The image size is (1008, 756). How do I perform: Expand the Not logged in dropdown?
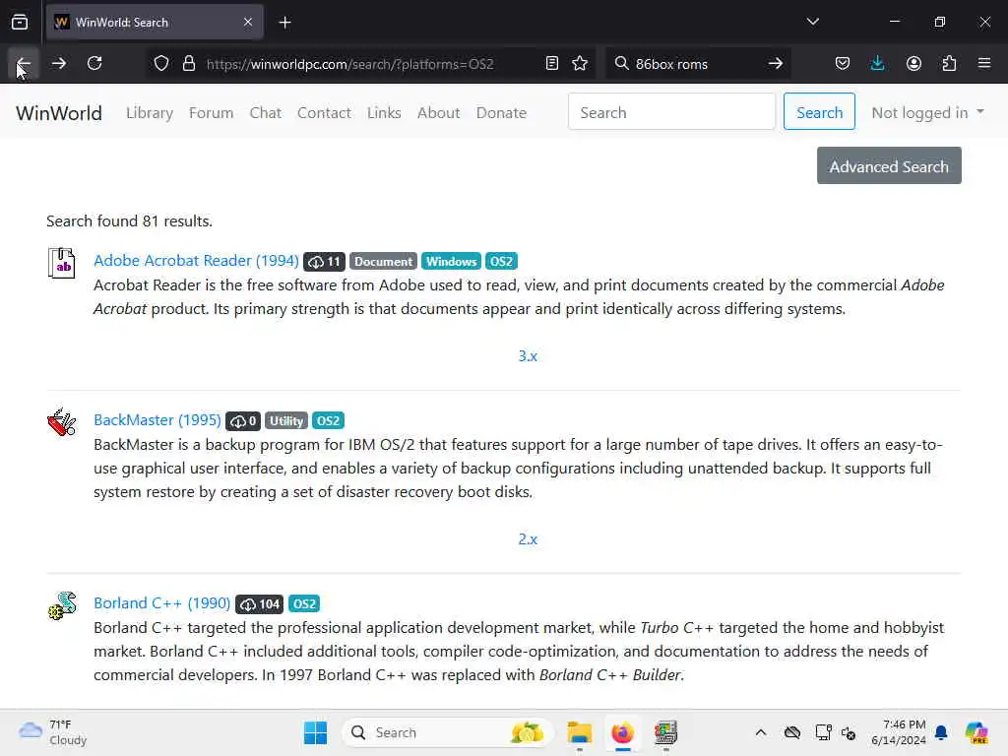927,113
